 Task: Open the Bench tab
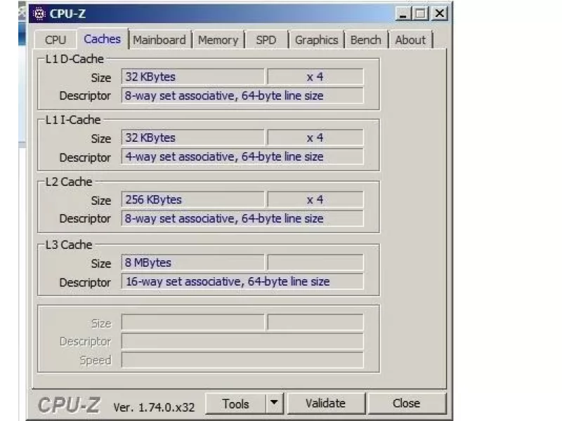point(365,40)
